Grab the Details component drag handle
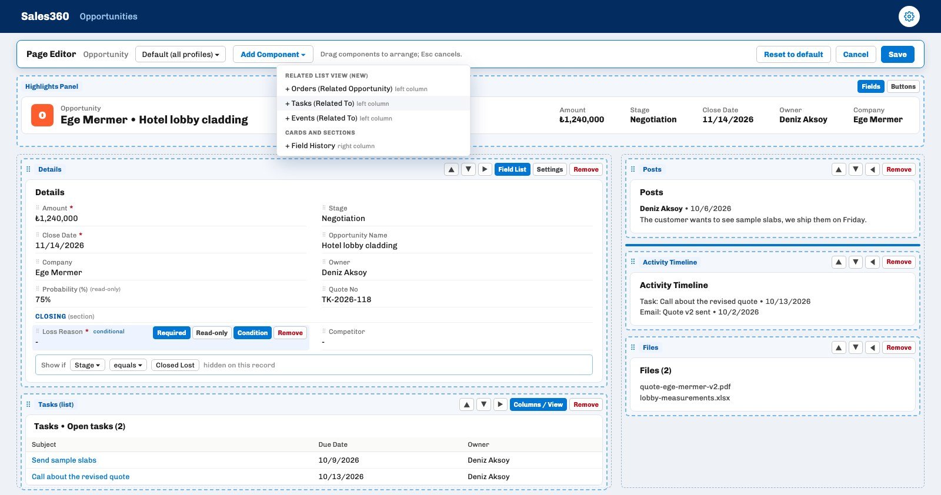941x495 pixels. pos(28,169)
